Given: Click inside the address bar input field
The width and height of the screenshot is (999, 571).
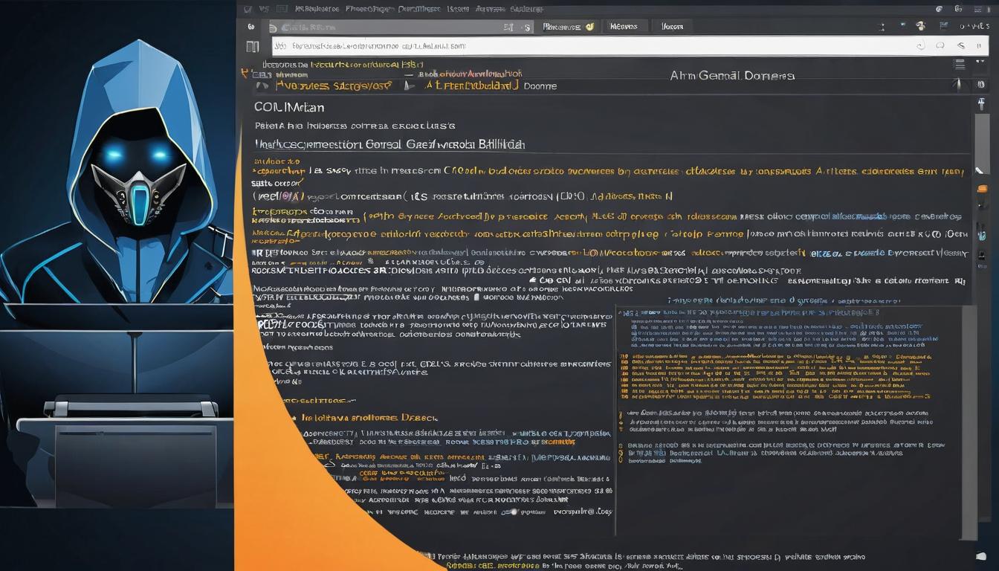Looking at the screenshot, I should [520, 45].
